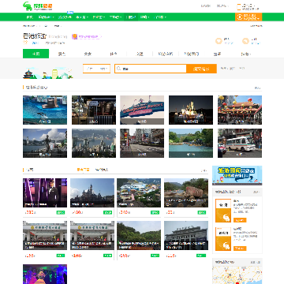The width and height of the screenshot is (284, 284).
Task: Expand the last page tab with a dropdown arrow
Action: click(245, 54)
